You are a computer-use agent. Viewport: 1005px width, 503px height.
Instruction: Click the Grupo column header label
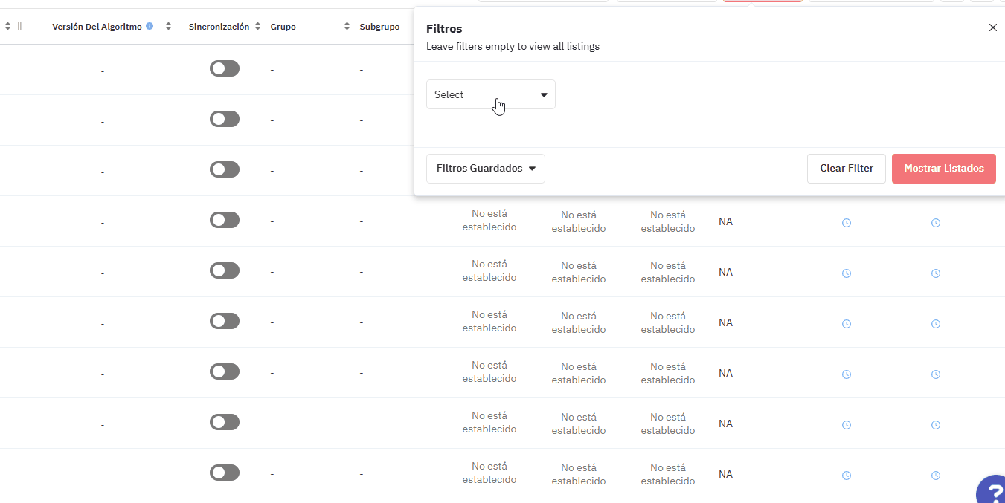click(283, 27)
